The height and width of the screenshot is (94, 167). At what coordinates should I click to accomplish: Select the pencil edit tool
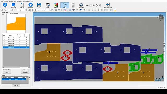tap(52, 10)
